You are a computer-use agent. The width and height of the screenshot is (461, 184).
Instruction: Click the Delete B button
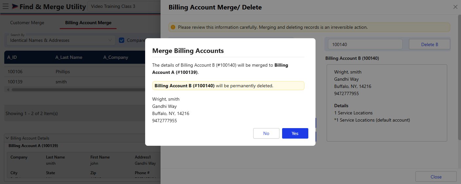429,44
